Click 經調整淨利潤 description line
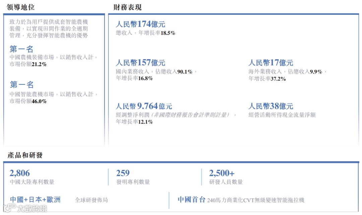The width and height of the screenshot is (362, 215). point(176,115)
